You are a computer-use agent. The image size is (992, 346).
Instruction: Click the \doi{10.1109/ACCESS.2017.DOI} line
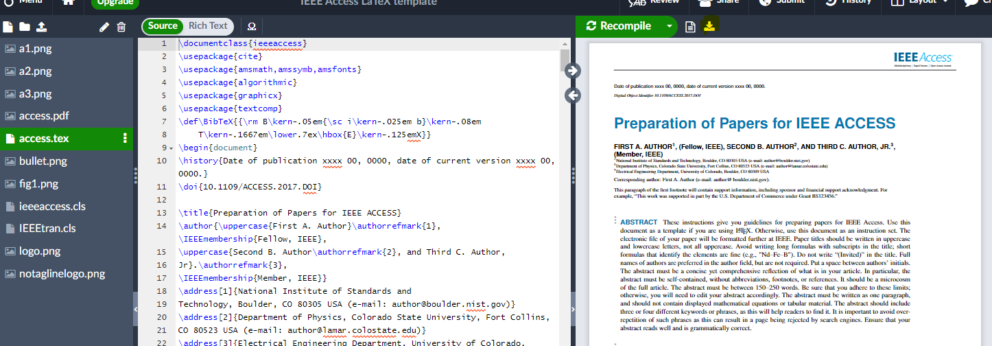[x=250, y=187]
